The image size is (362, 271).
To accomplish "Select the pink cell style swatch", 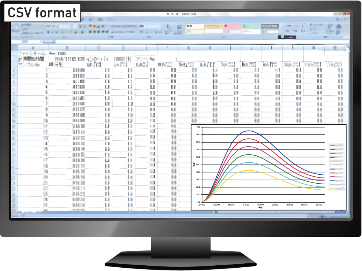I will coord(232,26).
